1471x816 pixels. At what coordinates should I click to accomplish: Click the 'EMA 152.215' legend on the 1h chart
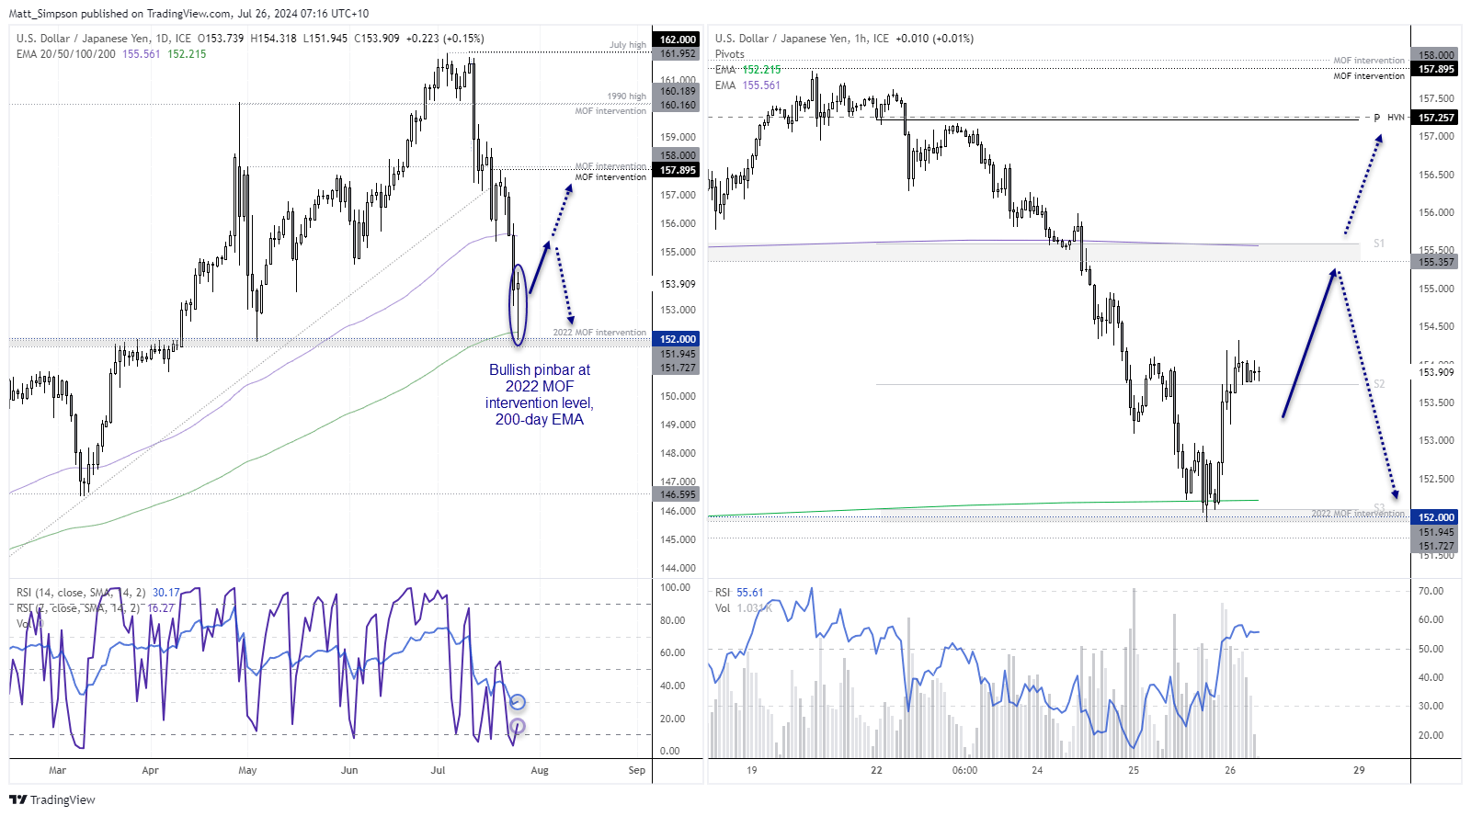click(747, 70)
